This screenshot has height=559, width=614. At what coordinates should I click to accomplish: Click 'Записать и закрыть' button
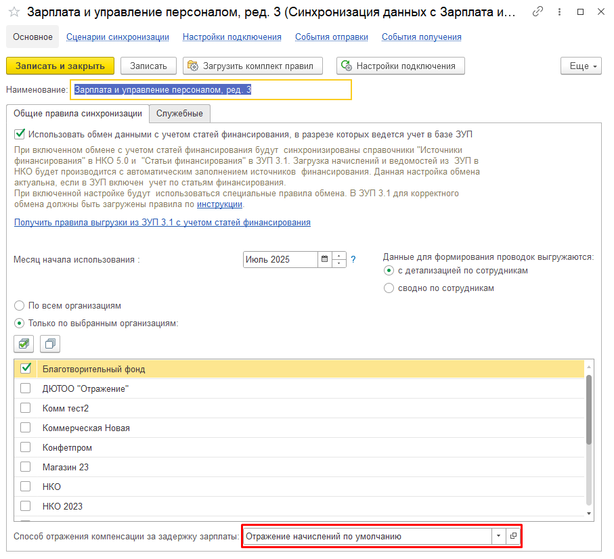[x=60, y=66]
